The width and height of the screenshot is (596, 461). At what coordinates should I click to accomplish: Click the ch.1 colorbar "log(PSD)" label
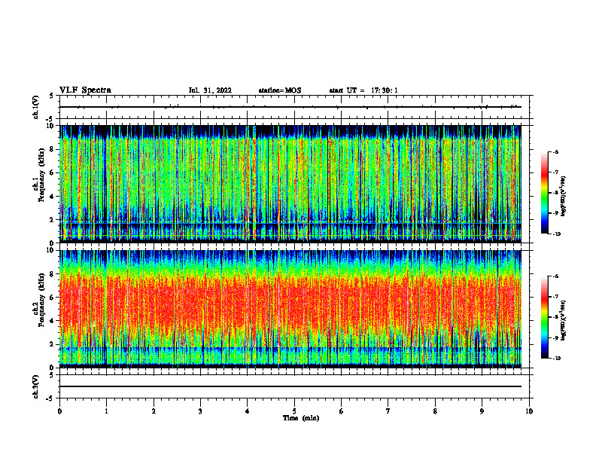click(564, 197)
